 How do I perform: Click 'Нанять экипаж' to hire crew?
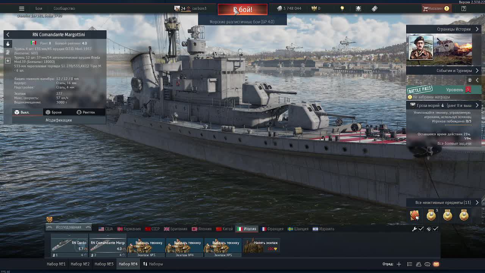click(x=261, y=246)
